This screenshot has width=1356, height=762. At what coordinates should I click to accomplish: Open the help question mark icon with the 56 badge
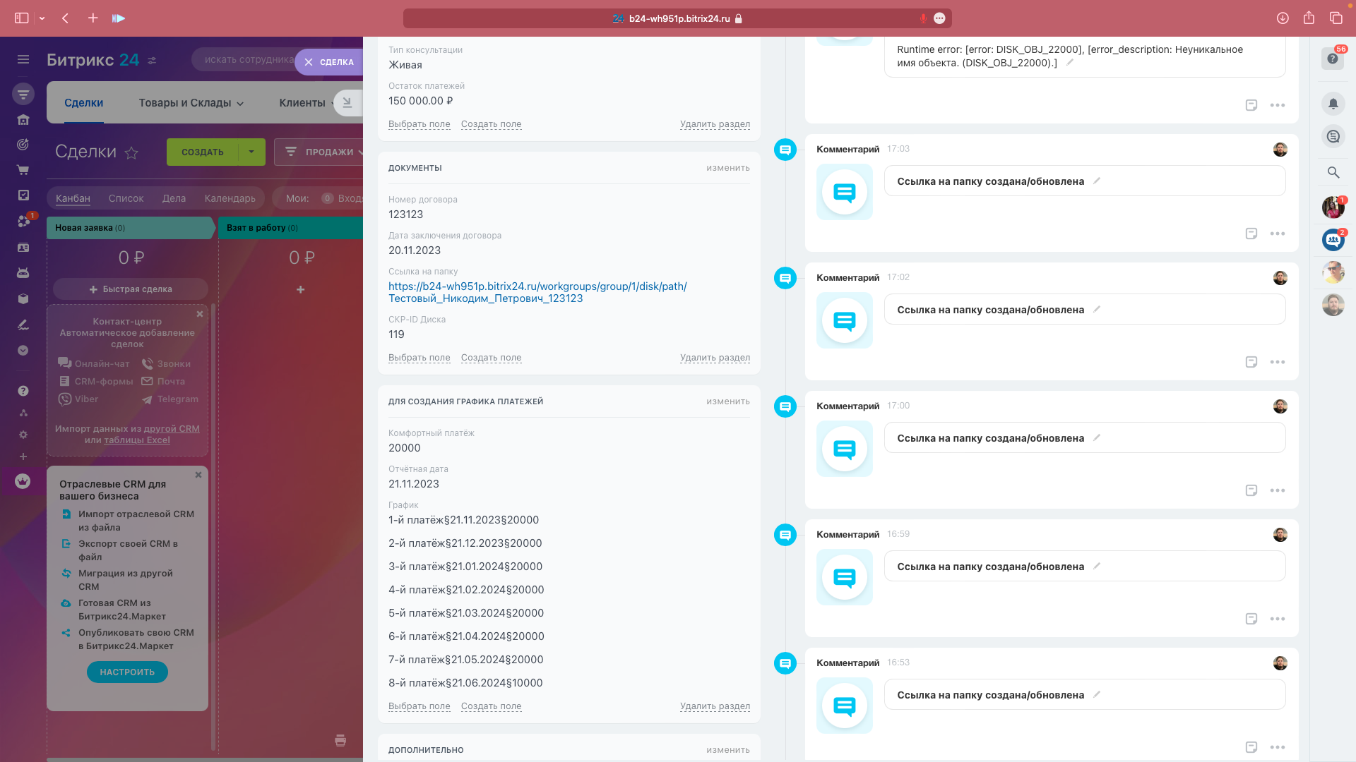tap(1333, 59)
